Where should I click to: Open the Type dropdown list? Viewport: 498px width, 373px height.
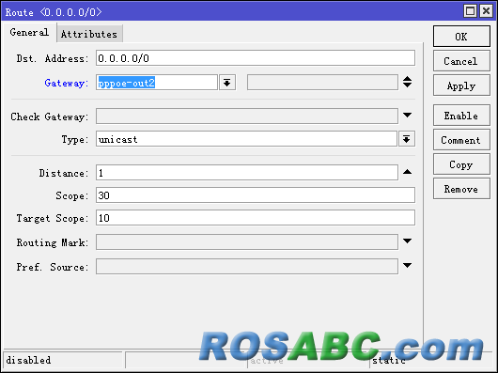pyautogui.click(x=407, y=139)
